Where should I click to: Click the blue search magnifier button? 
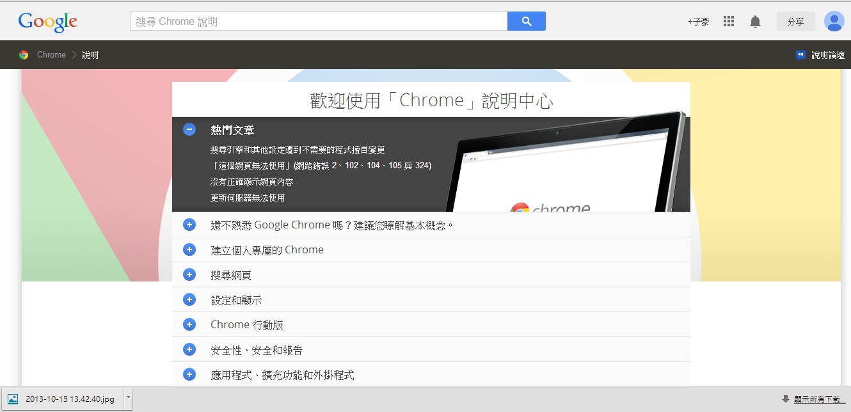(527, 21)
